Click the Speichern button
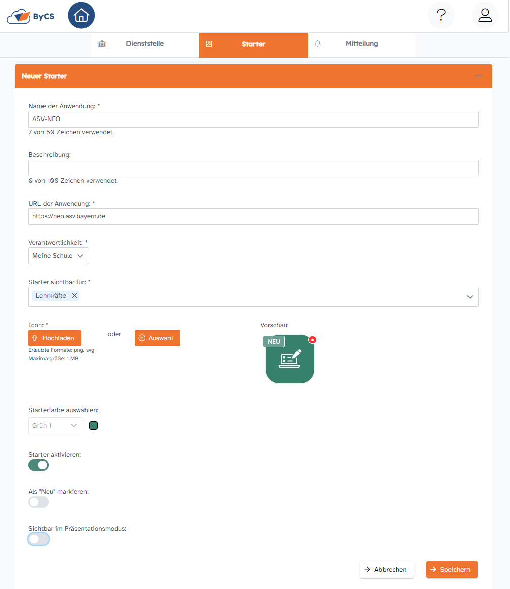 (x=451, y=570)
